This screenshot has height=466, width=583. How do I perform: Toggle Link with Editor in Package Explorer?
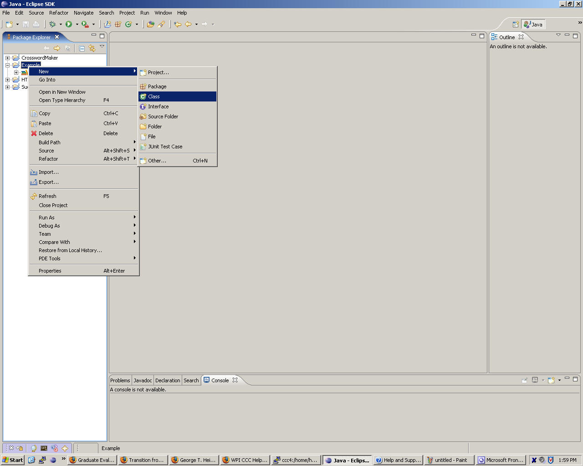(x=92, y=48)
